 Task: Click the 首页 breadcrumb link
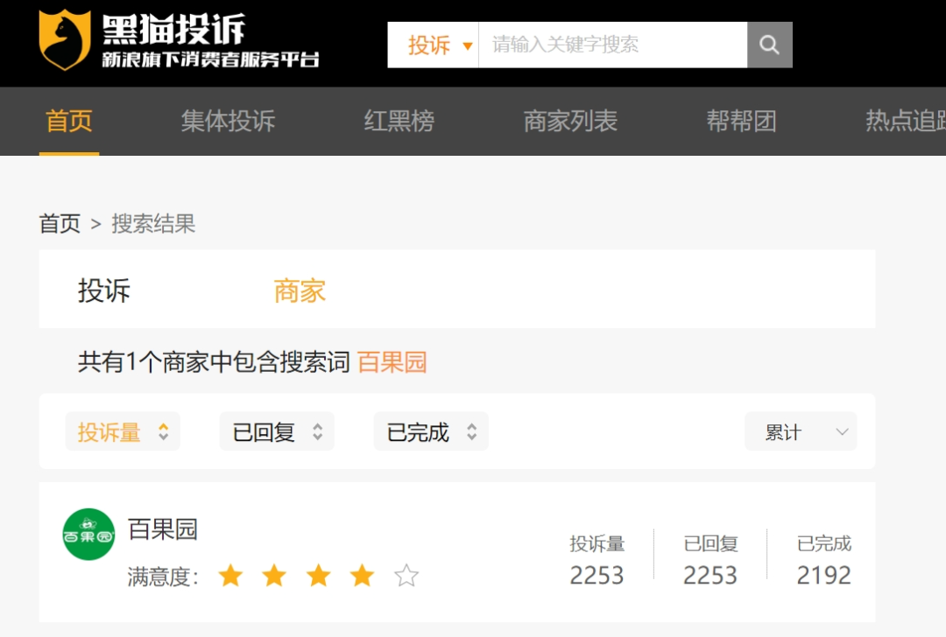tap(60, 224)
